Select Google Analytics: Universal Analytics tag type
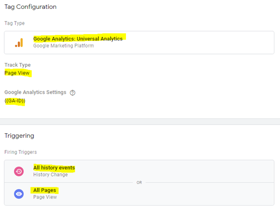280x212 pixels. [78, 39]
